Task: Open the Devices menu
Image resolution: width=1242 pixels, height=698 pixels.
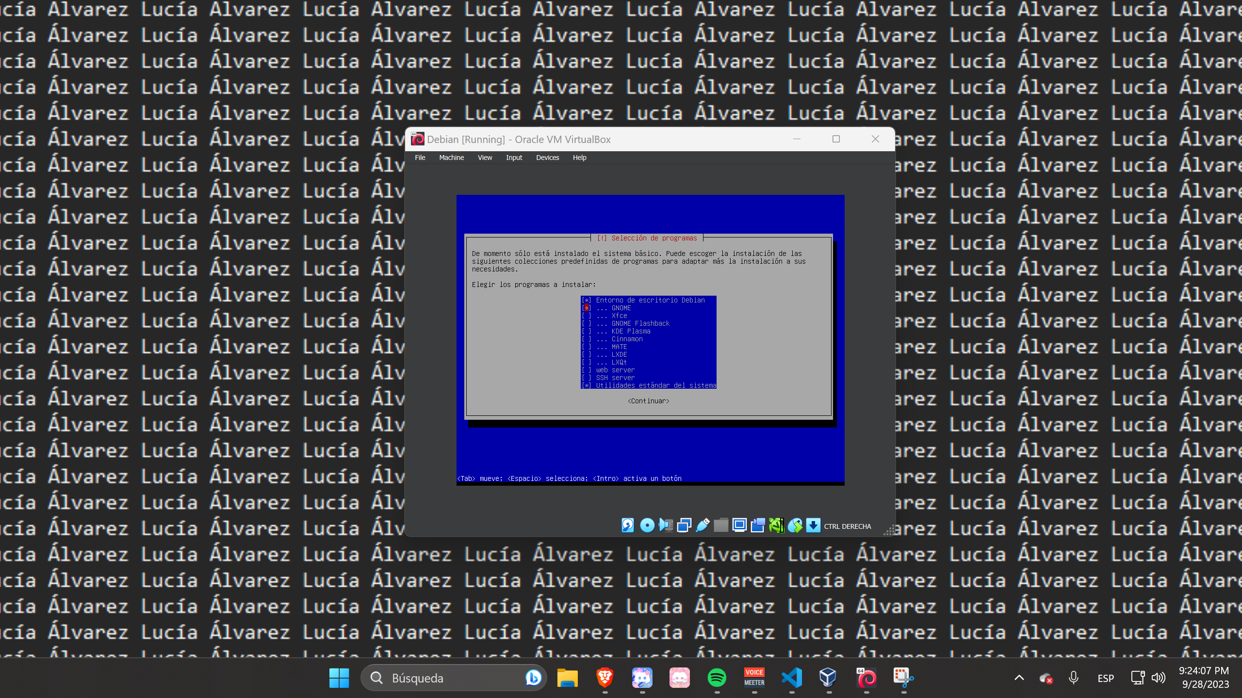Action: click(547, 158)
